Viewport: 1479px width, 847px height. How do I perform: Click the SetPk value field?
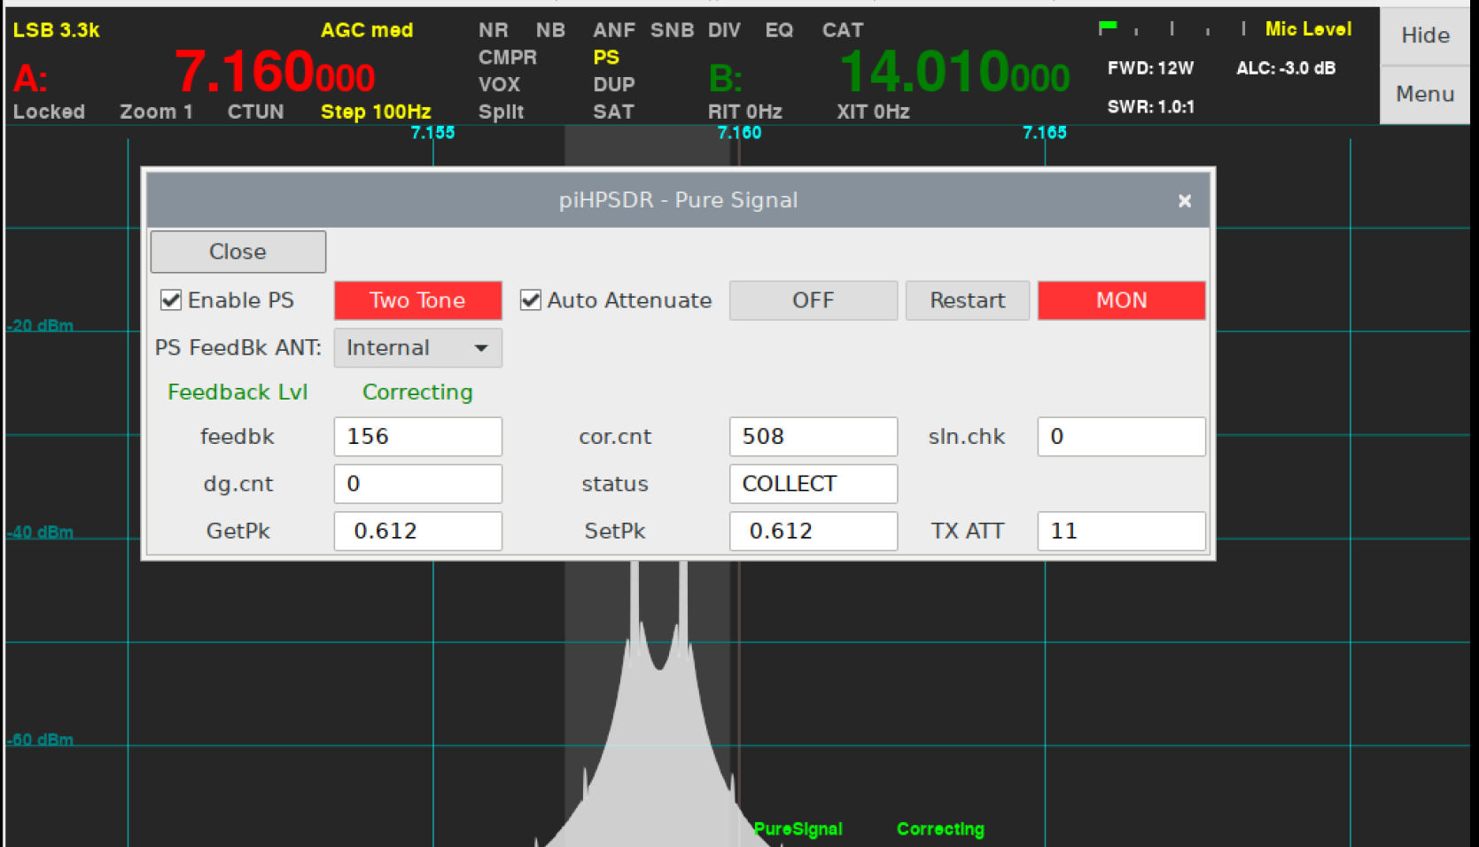(813, 531)
